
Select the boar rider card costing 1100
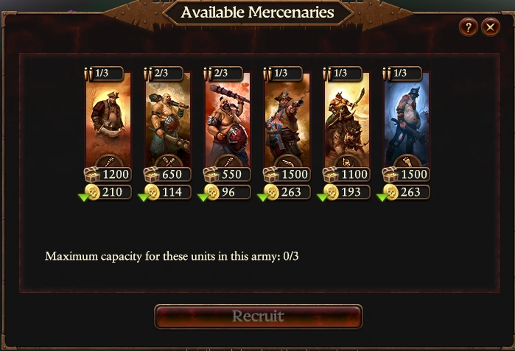[347, 120]
